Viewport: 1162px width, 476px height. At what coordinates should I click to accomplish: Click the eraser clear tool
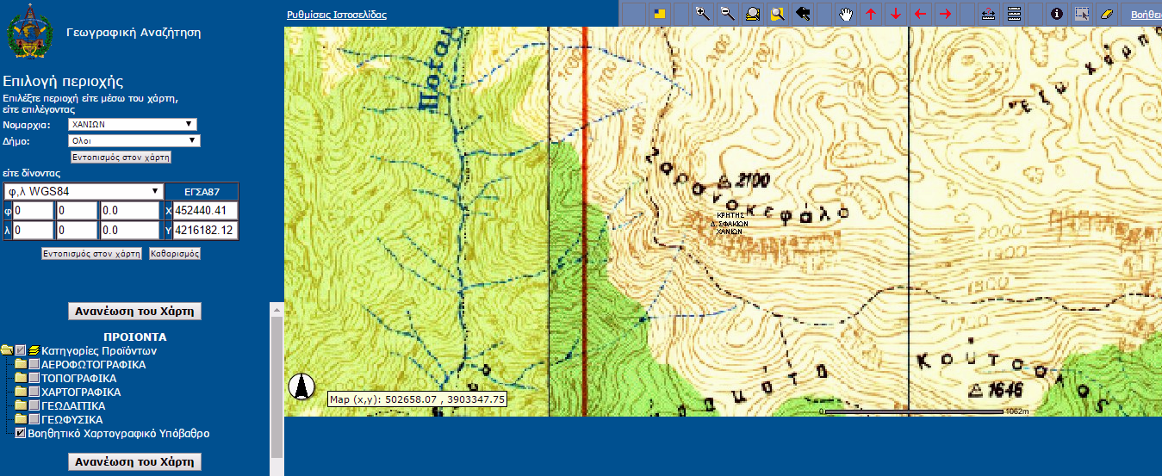pos(1107,14)
